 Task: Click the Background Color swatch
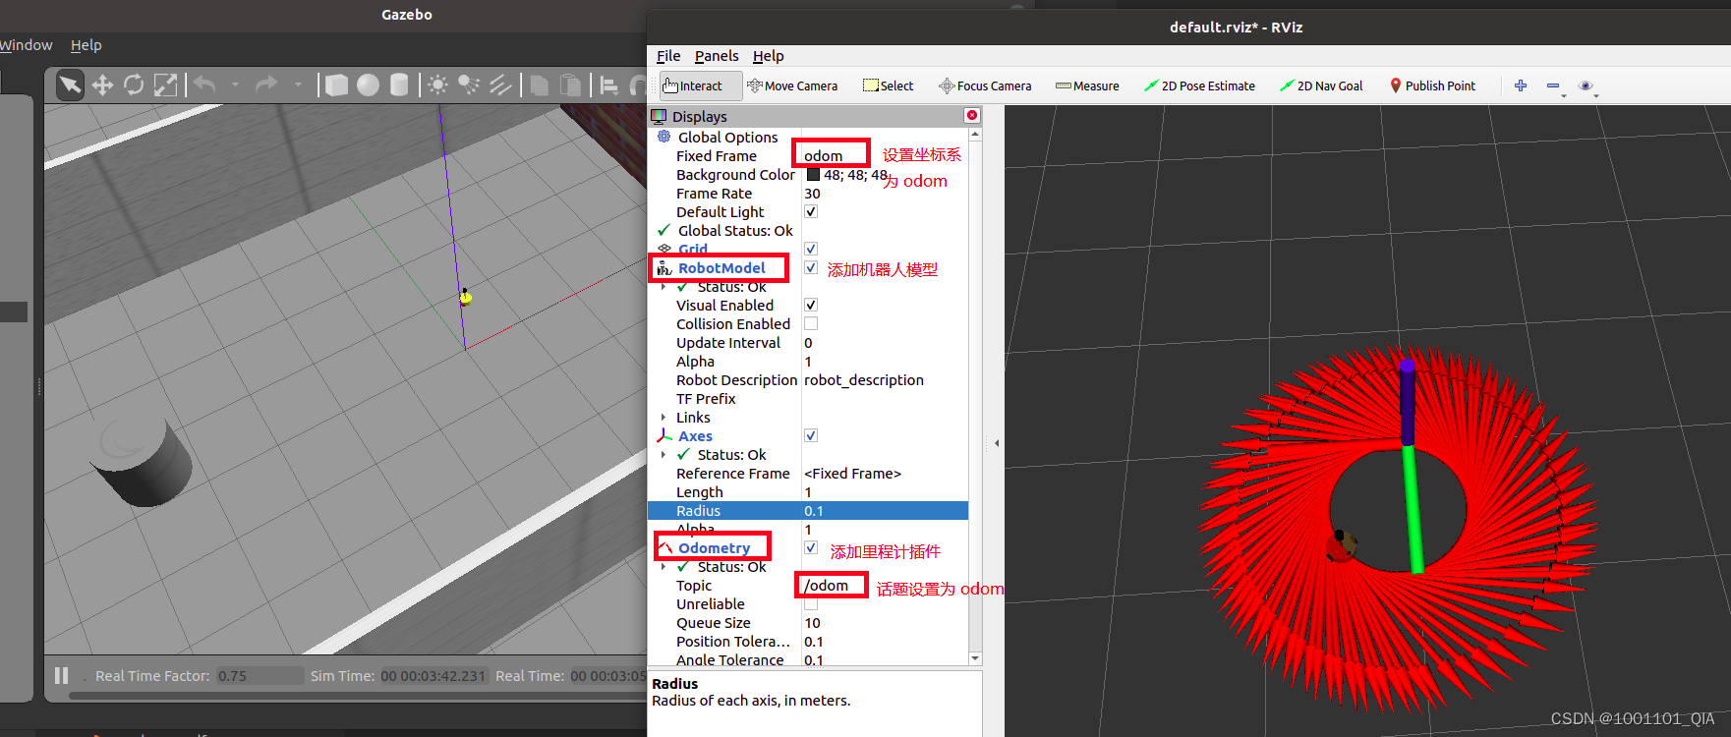813,175
